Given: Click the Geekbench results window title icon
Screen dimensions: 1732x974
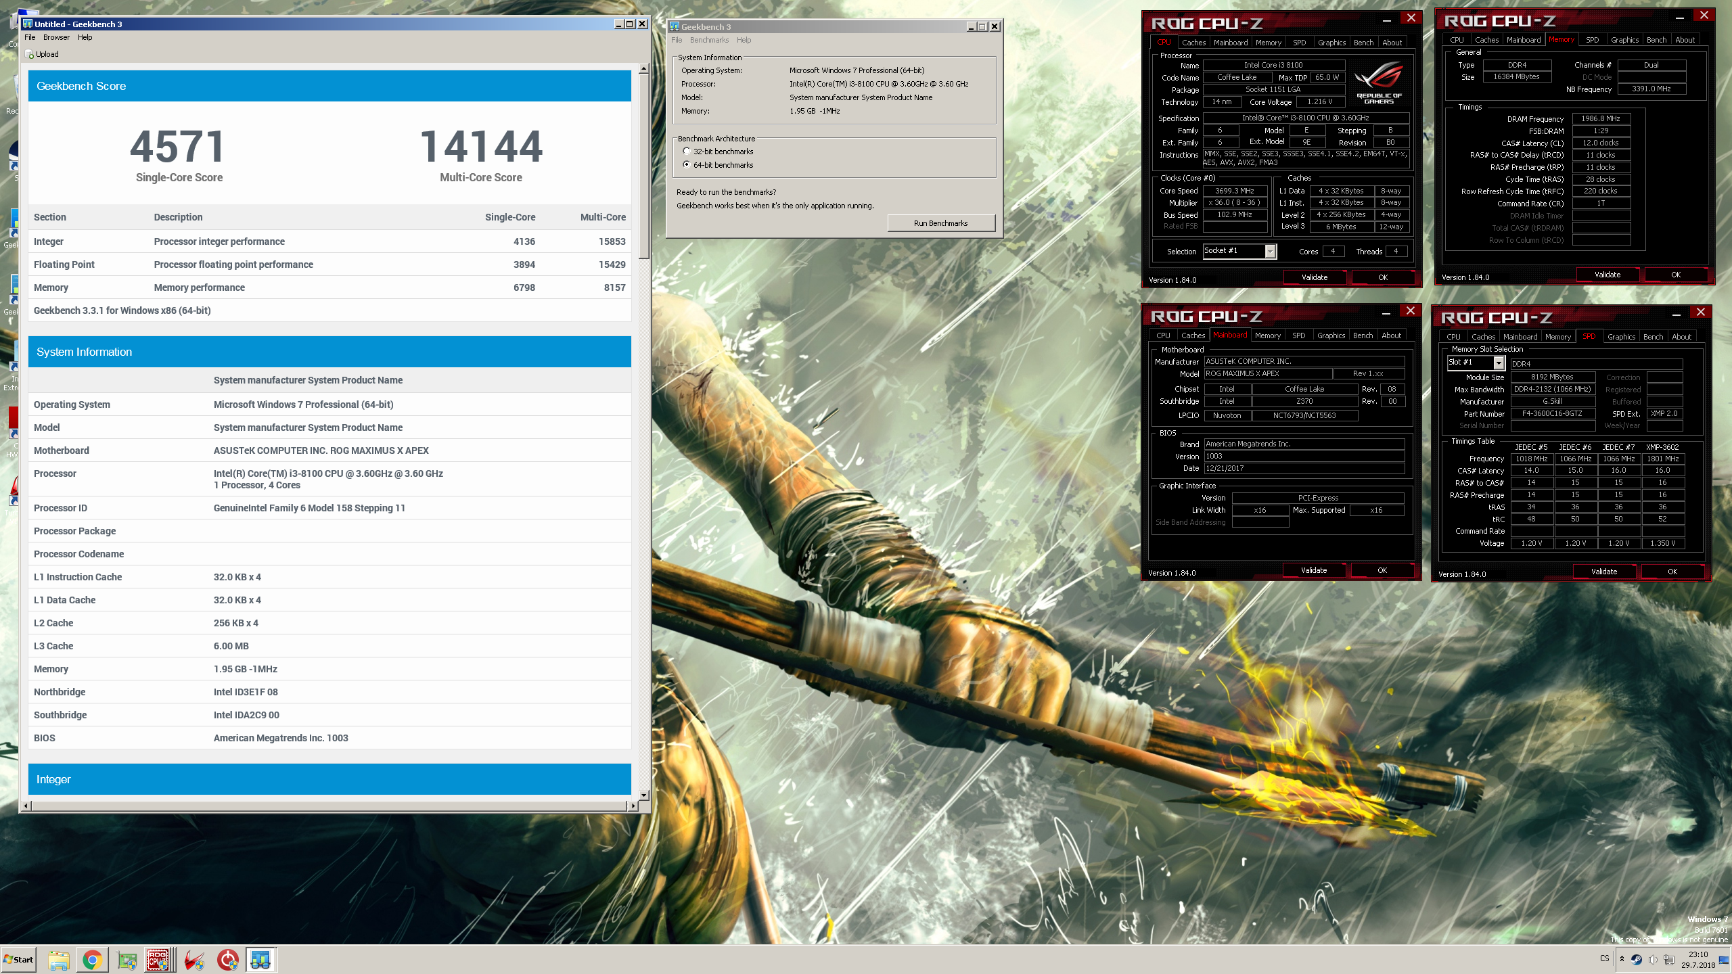Looking at the screenshot, I should [x=28, y=24].
